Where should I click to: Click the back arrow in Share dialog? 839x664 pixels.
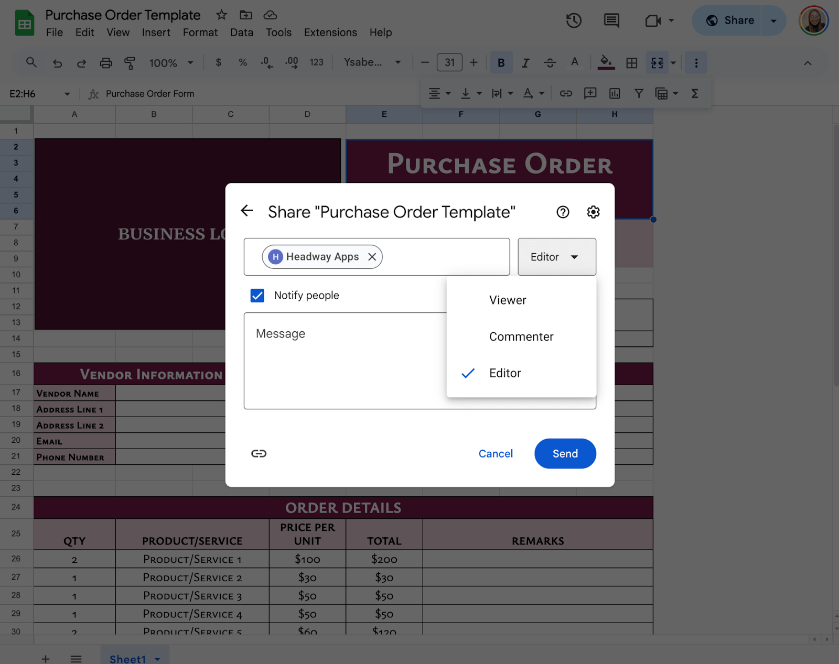click(247, 211)
